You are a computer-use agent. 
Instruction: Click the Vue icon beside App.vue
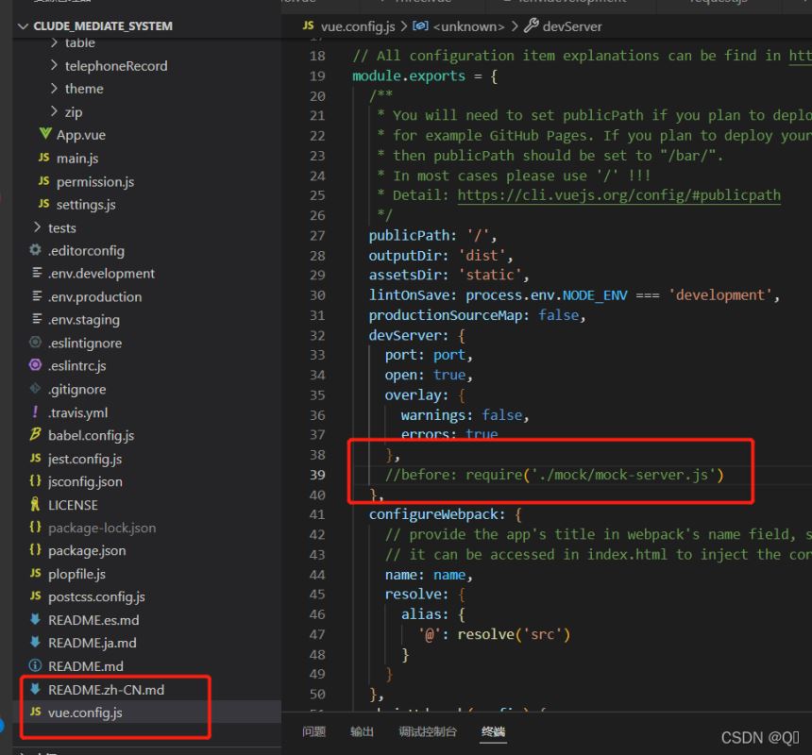(x=45, y=135)
